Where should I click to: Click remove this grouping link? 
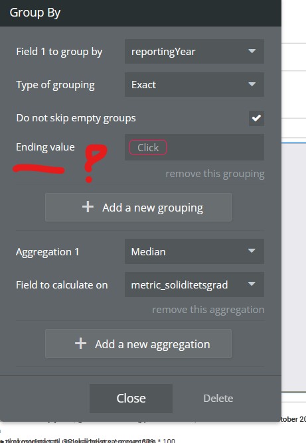click(x=215, y=174)
